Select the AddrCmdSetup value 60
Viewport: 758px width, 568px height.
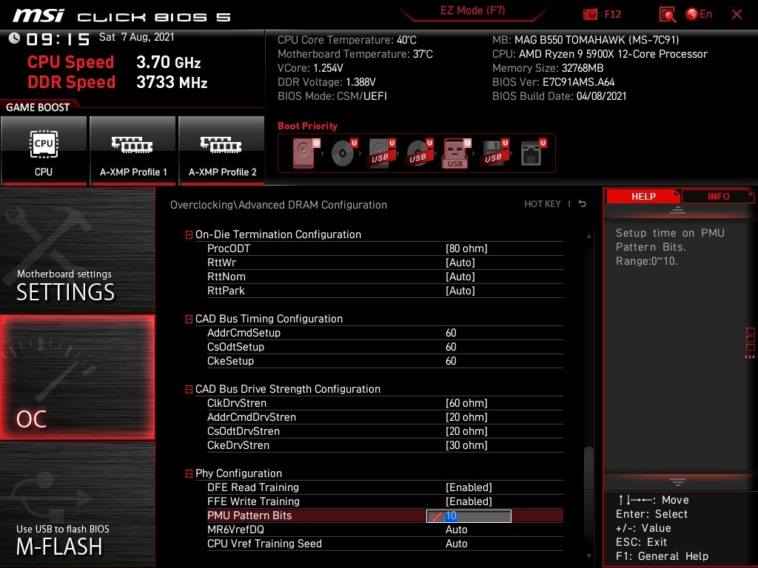pyautogui.click(x=451, y=333)
